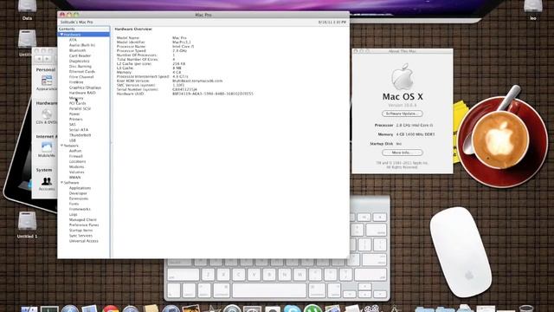Select Audio (Built In) entry
Screen dimensions: 554x312
pyautogui.click(x=82, y=45)
